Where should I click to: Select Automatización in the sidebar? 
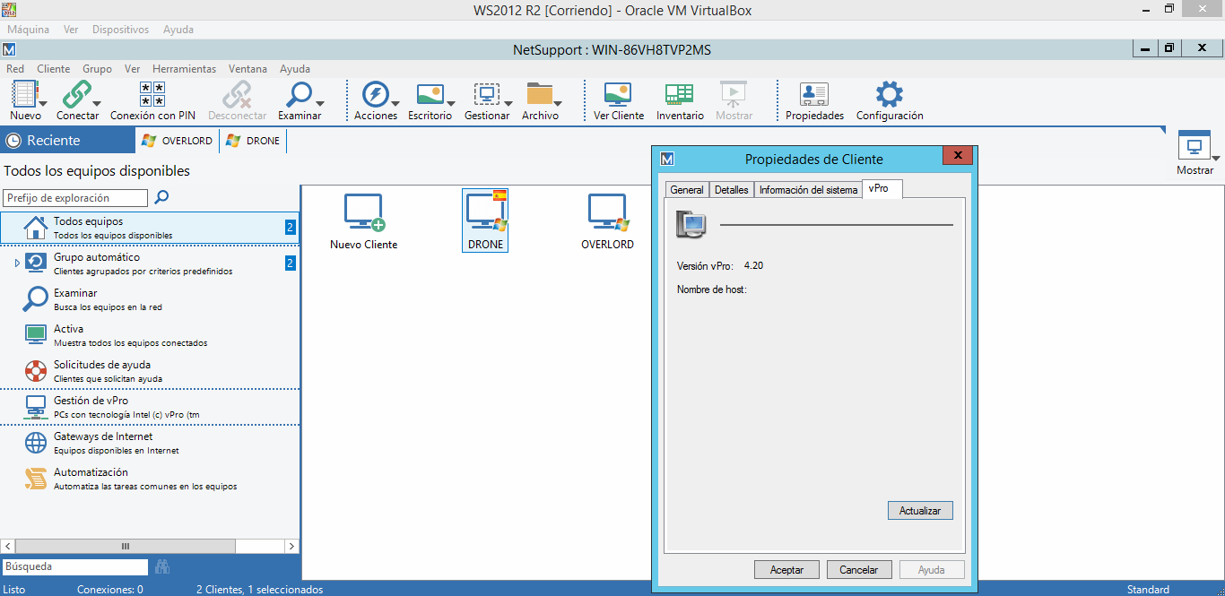[149, 479]
